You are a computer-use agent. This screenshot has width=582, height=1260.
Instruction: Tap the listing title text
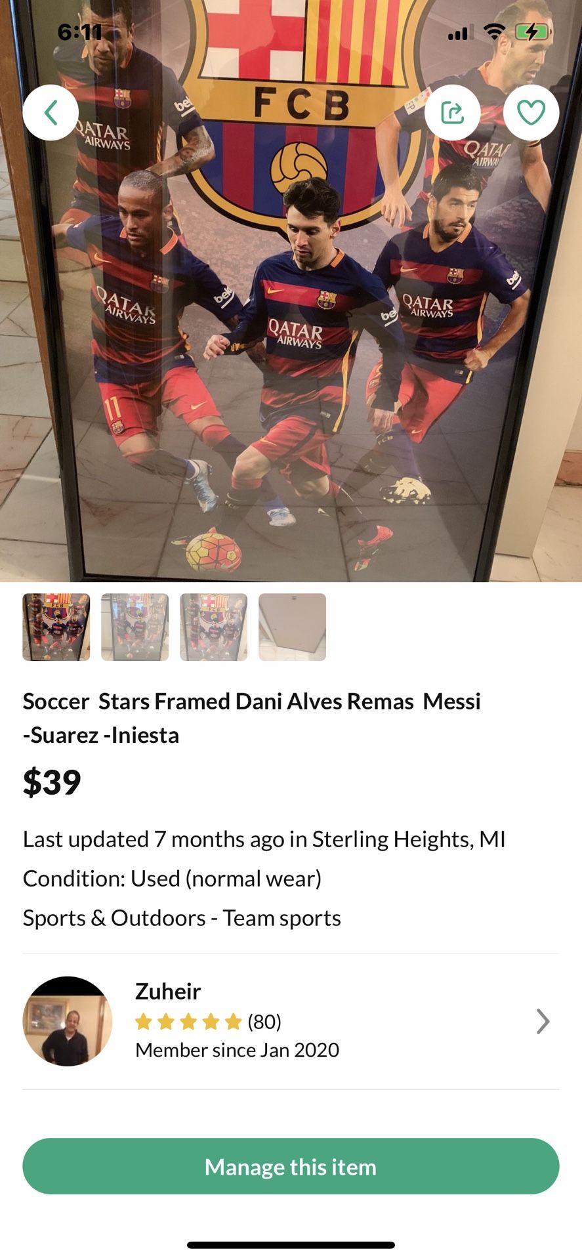(x=251, y=718)
